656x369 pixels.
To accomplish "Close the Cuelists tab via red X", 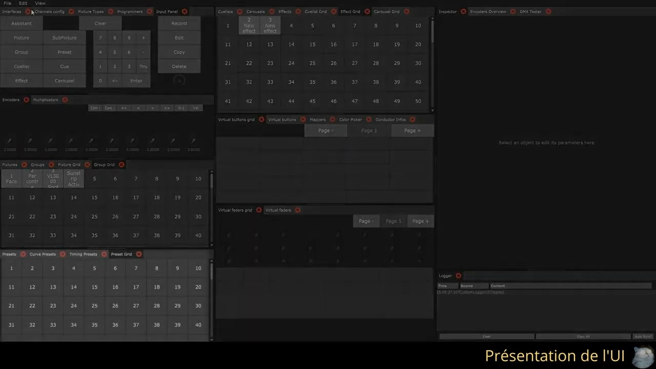I will coord(239,11).
